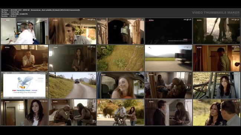The height and width of the screenshot is (135, 241).
Task: Open thumbnail with owl logo splash screen
Action: click(x=25, y=85)
